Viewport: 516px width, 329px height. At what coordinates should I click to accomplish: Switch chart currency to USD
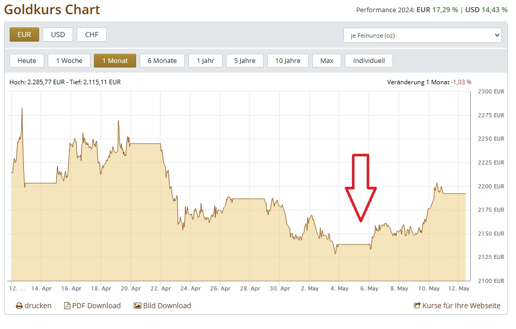click(58, 35)
